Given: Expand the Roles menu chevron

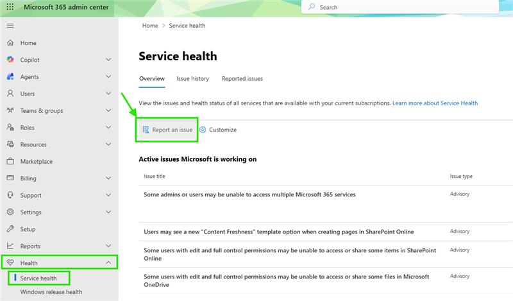Looking at the screenshot, I should pyautogui.click(x=108, y=128).
